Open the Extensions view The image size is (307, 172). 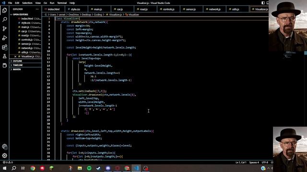(x=4, y=47)
